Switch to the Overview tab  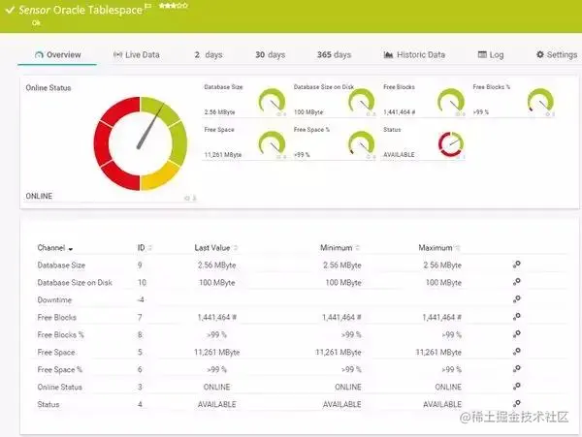57,55
